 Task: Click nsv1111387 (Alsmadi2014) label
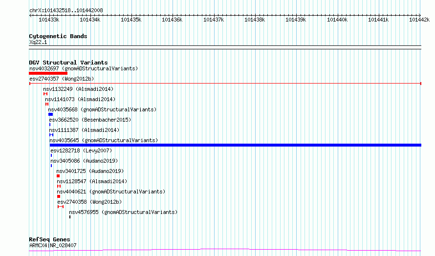[85, 130]
